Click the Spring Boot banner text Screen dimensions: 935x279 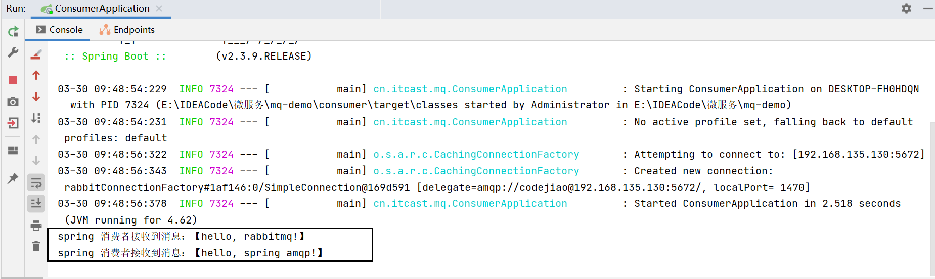coord(115,57)
